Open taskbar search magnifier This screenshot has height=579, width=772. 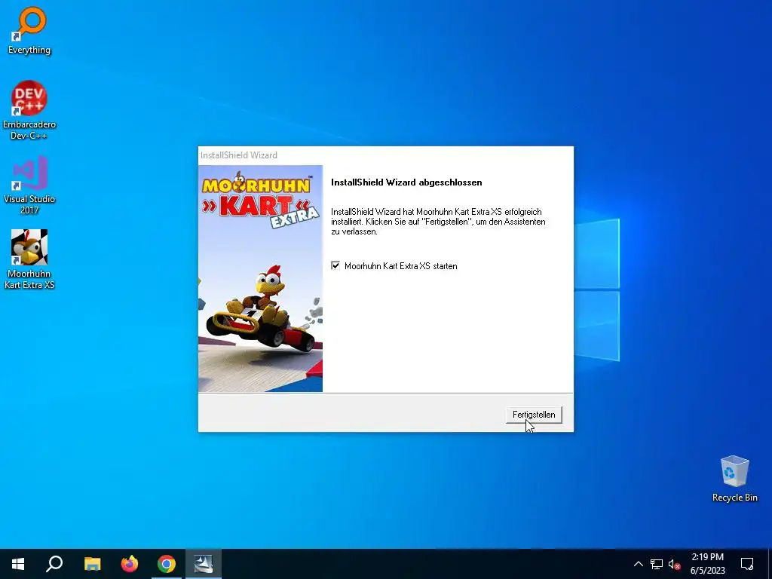(x=54, y=564)
